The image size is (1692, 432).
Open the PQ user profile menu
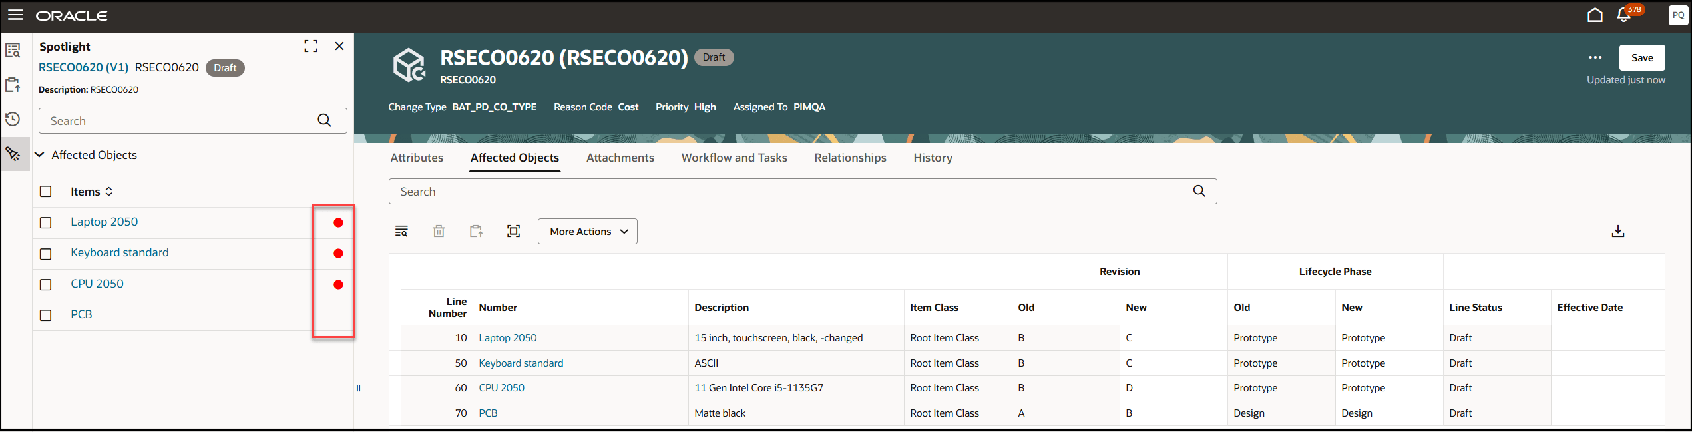(x=1678, y=15)
